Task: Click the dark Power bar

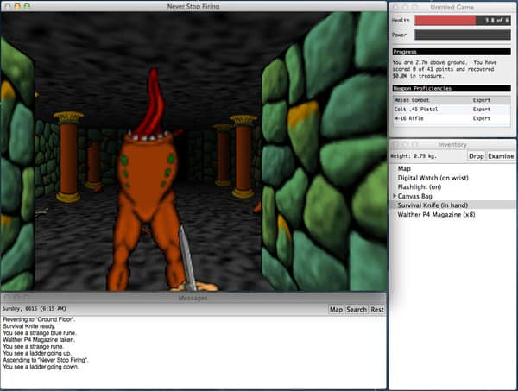Action: [x=464, y=35]
